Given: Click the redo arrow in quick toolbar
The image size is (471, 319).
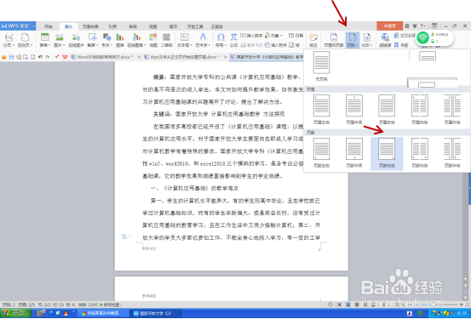Looking at the screenshot, I should [x=48, y=57].
